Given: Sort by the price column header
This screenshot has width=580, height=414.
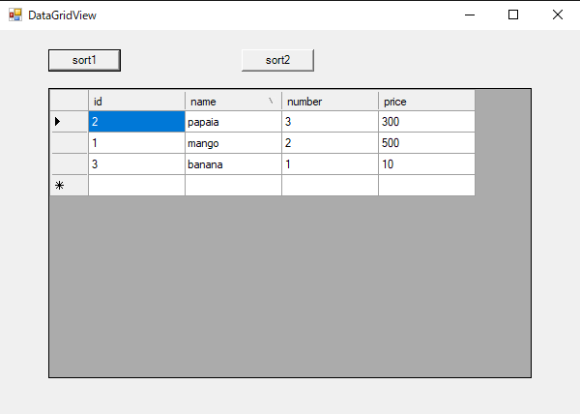Looking at the screenshot, I should (427, 101).
